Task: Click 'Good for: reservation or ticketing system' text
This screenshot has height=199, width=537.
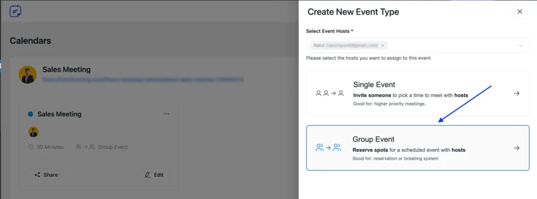Action: coord(395,158)
